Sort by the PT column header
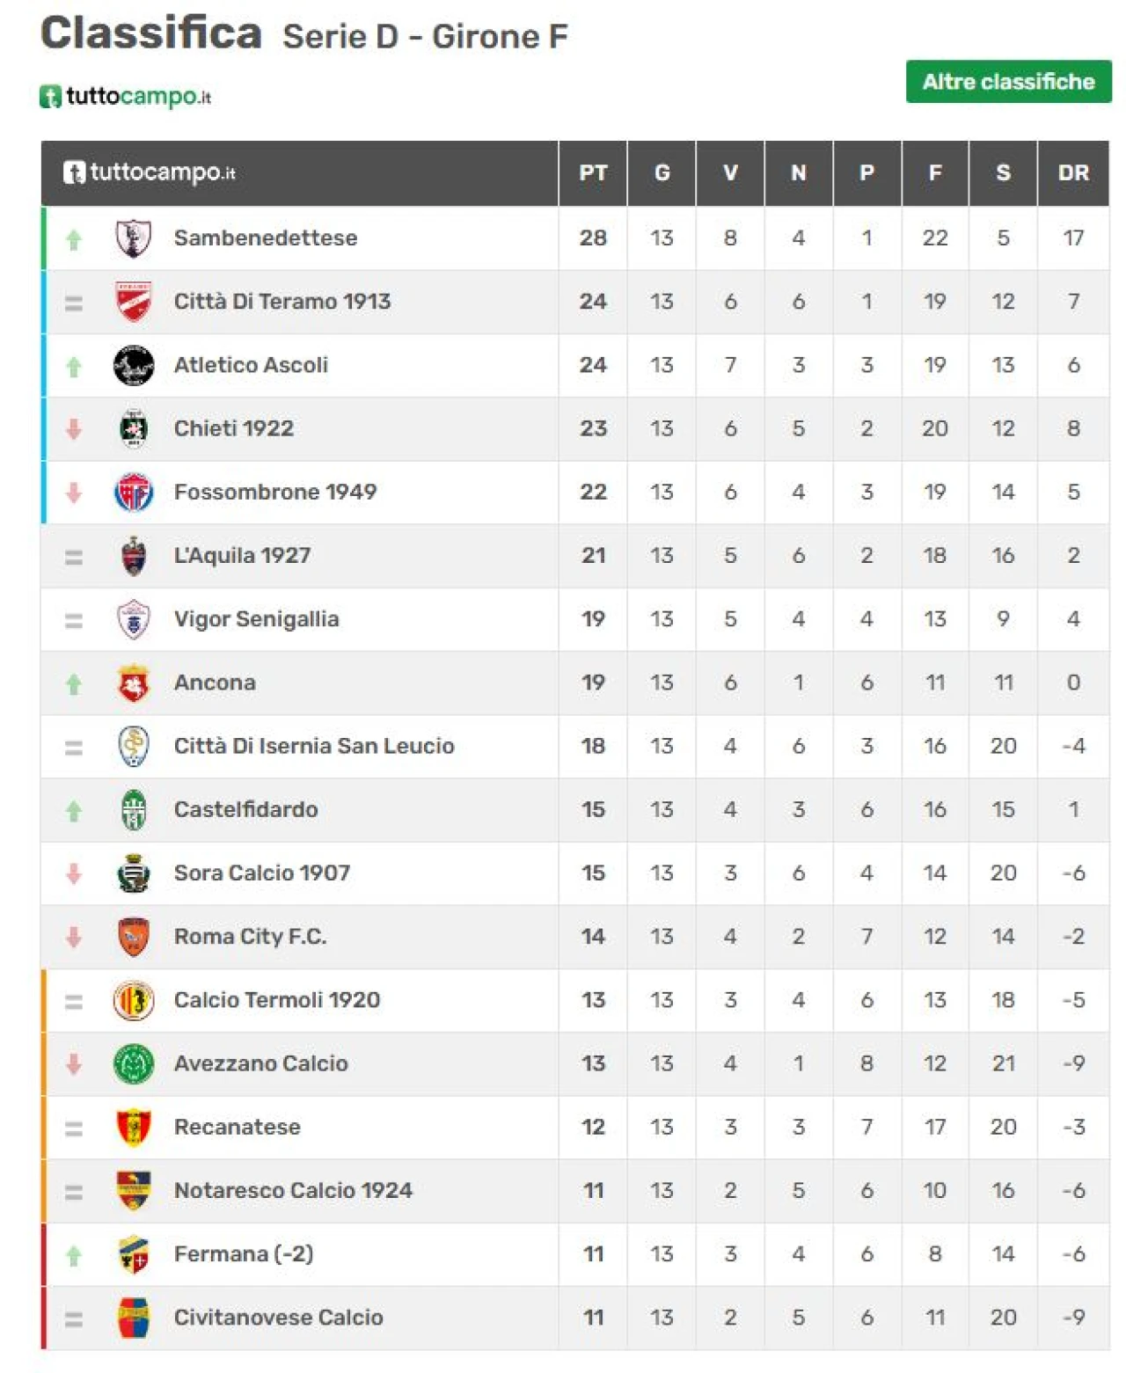The image size is (1126, 1373). [593, 173]
